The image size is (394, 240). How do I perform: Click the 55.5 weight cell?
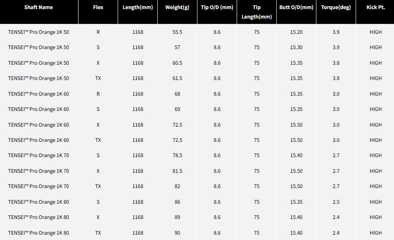click(177, 32)
